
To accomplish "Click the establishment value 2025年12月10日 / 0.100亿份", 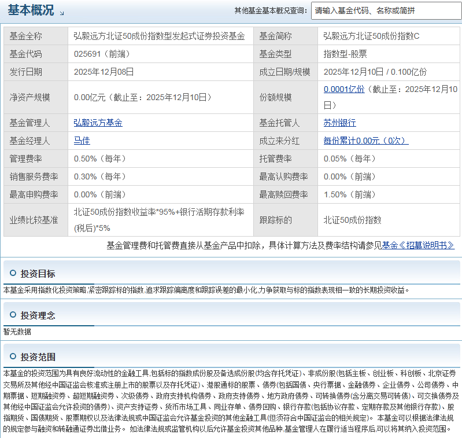I will (375, 72).
